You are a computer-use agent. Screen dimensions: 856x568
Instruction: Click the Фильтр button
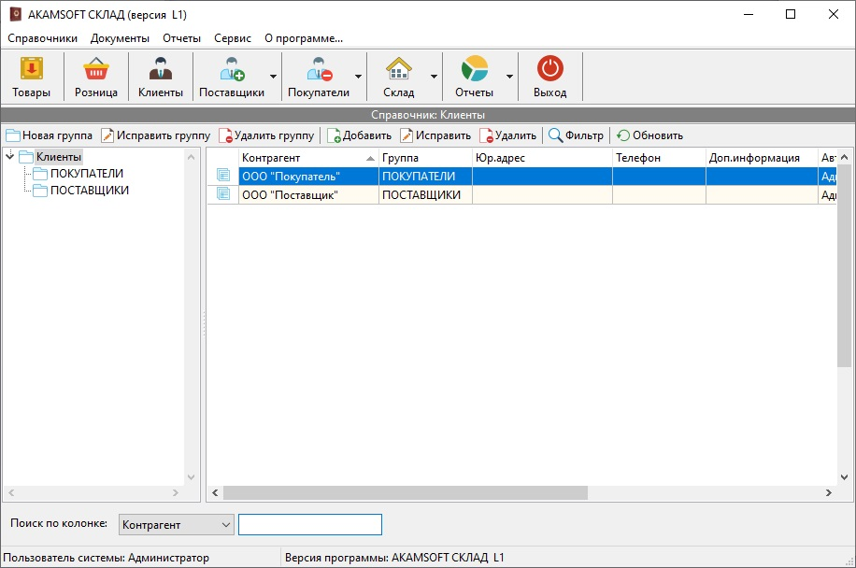point(576,135)
